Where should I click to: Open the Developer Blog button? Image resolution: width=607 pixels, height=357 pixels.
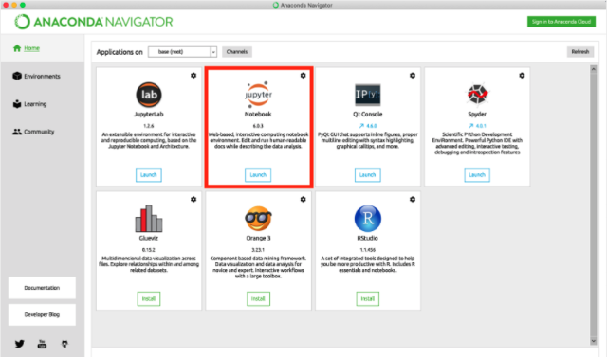[x=42, y=315]
